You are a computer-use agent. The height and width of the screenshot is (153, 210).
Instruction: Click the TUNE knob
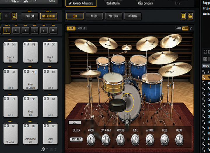pos(135,140)
